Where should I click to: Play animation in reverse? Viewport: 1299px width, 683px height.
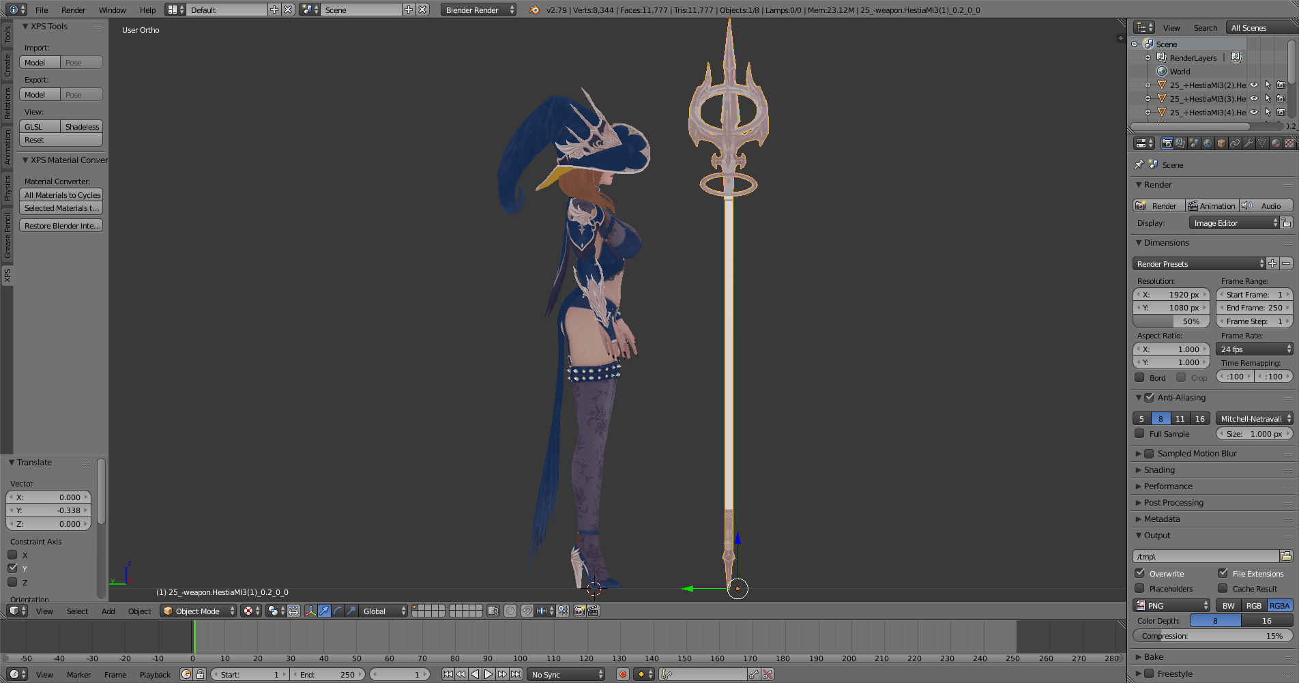pos(475,674)
